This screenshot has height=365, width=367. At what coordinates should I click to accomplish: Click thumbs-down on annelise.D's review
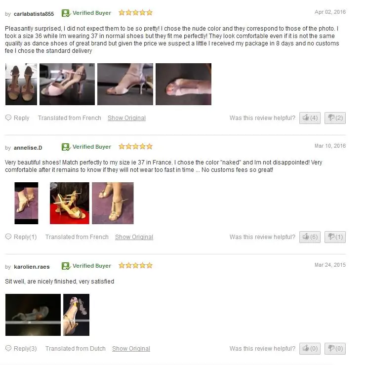[335, 237]
